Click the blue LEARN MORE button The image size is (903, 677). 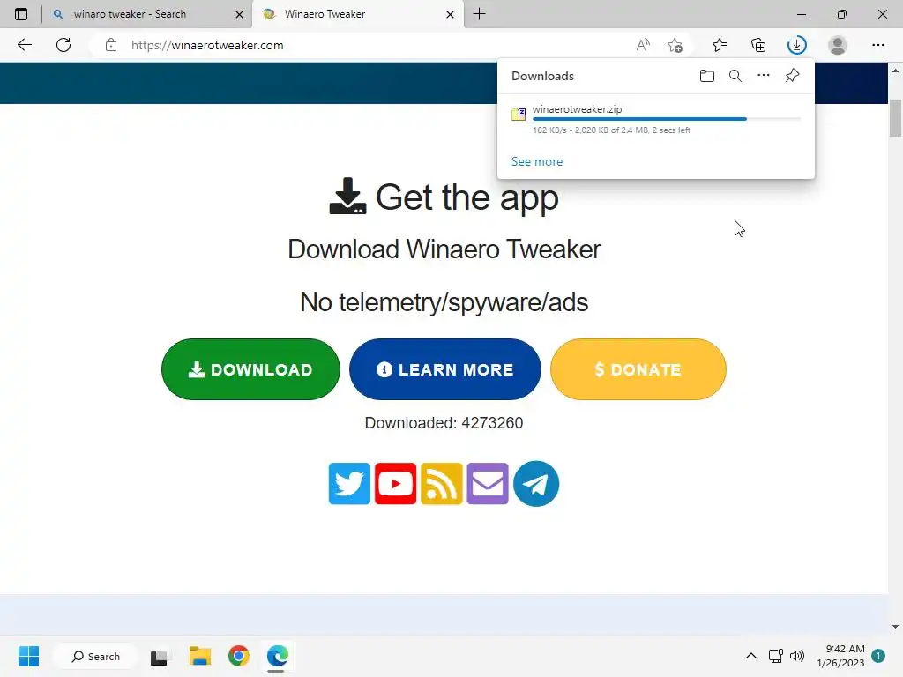[445, 369]
